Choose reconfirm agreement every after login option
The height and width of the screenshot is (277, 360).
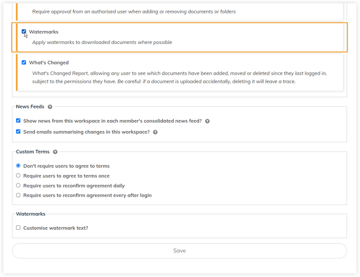[x=18, y=195]
